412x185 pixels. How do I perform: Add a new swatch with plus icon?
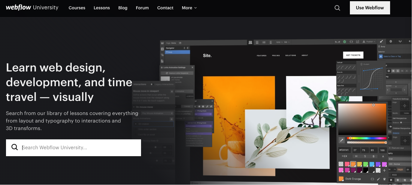point(384,170)
